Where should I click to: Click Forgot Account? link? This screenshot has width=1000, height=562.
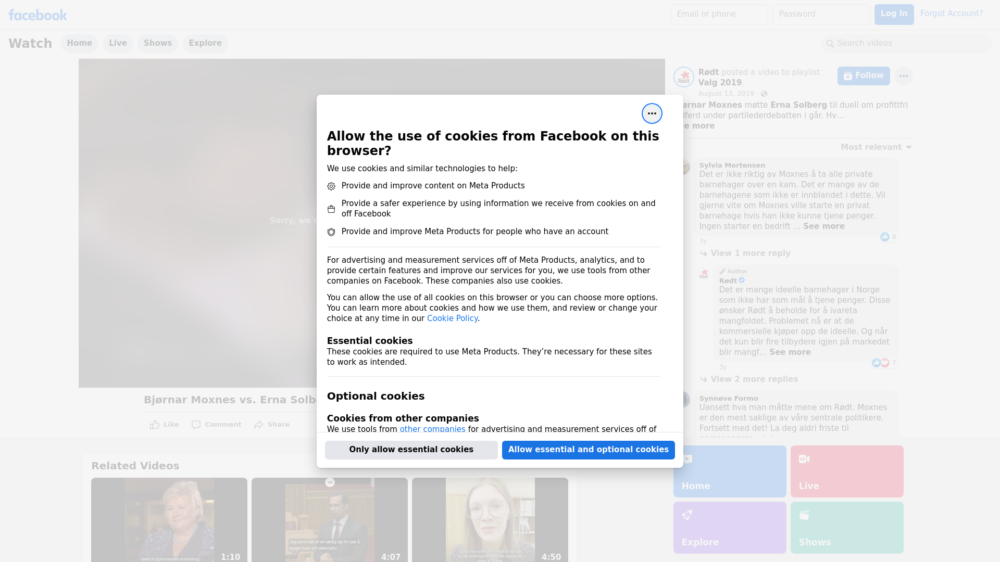click(x=951, y=14)
